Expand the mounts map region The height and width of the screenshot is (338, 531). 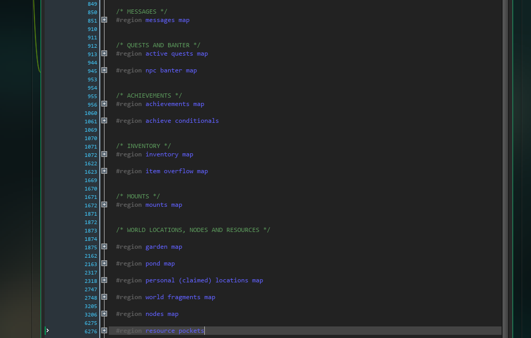coord(104,204)
